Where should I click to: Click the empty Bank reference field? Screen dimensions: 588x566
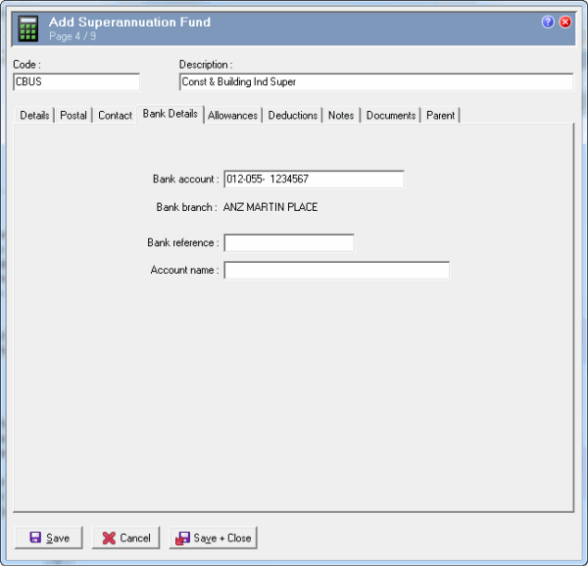pos(288,243)
